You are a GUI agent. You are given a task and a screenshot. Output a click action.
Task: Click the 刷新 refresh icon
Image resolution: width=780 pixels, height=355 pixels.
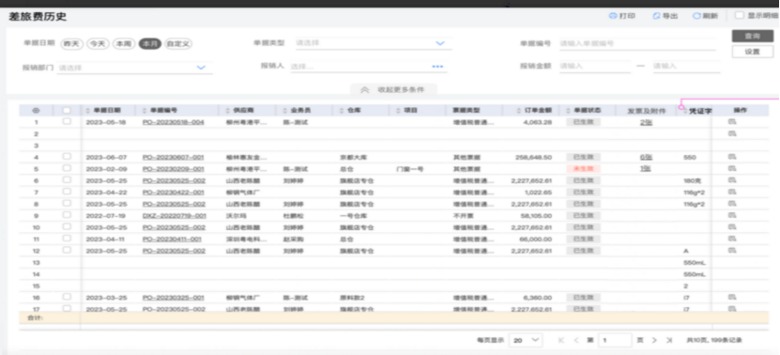[696, 16]
